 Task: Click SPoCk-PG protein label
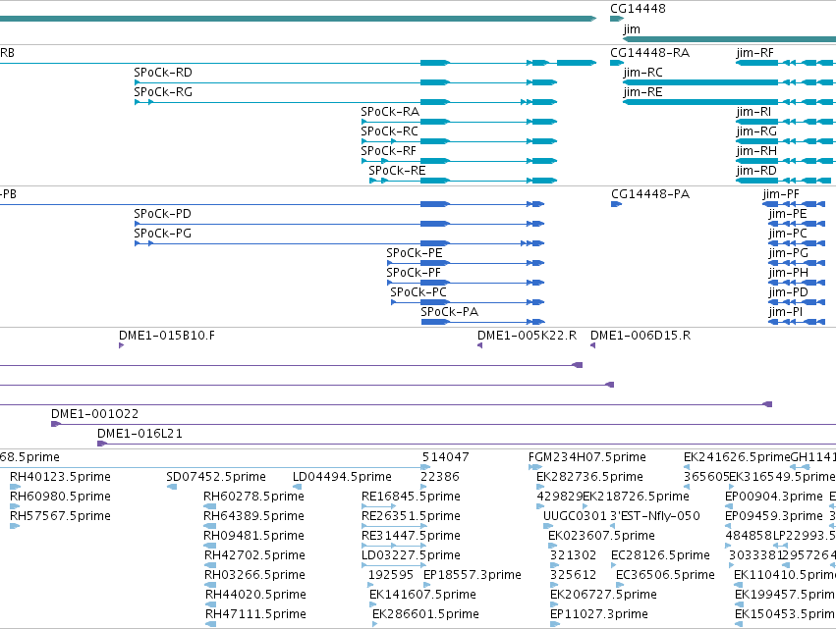(162, 234)
